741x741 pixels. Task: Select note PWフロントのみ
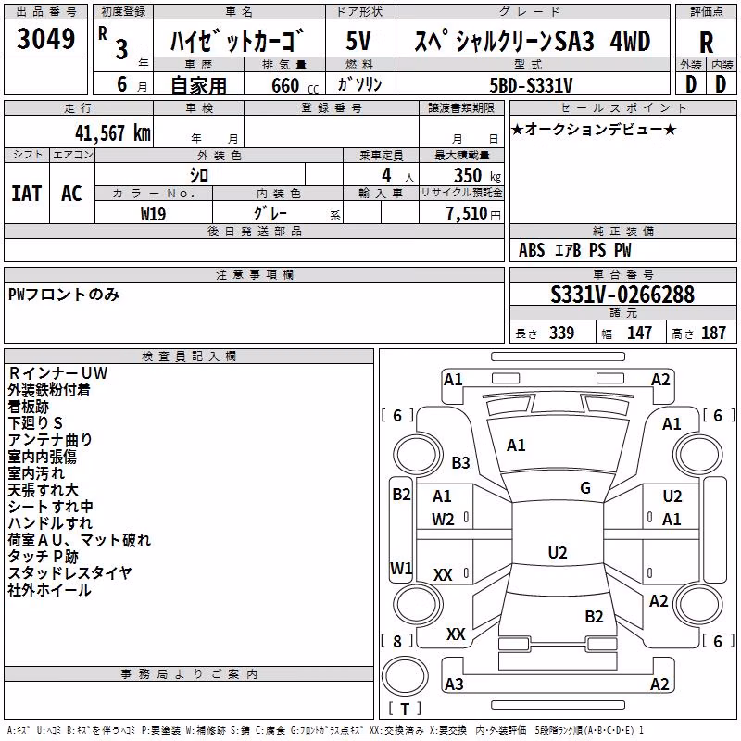point(63,295)
